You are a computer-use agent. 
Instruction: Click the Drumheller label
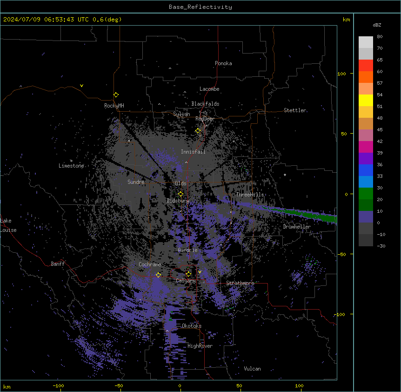(297, 227)
